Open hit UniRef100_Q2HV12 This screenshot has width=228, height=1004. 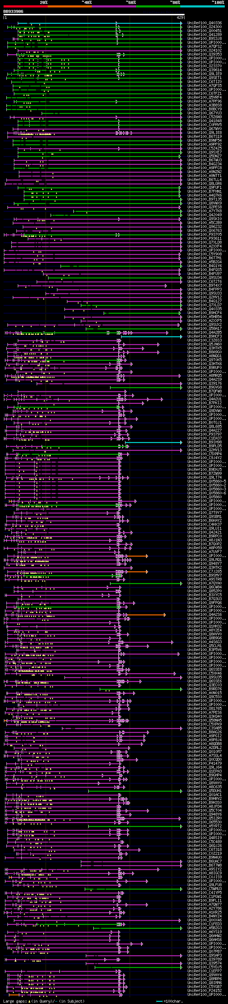pyautogui.click(x=204, y=297)
